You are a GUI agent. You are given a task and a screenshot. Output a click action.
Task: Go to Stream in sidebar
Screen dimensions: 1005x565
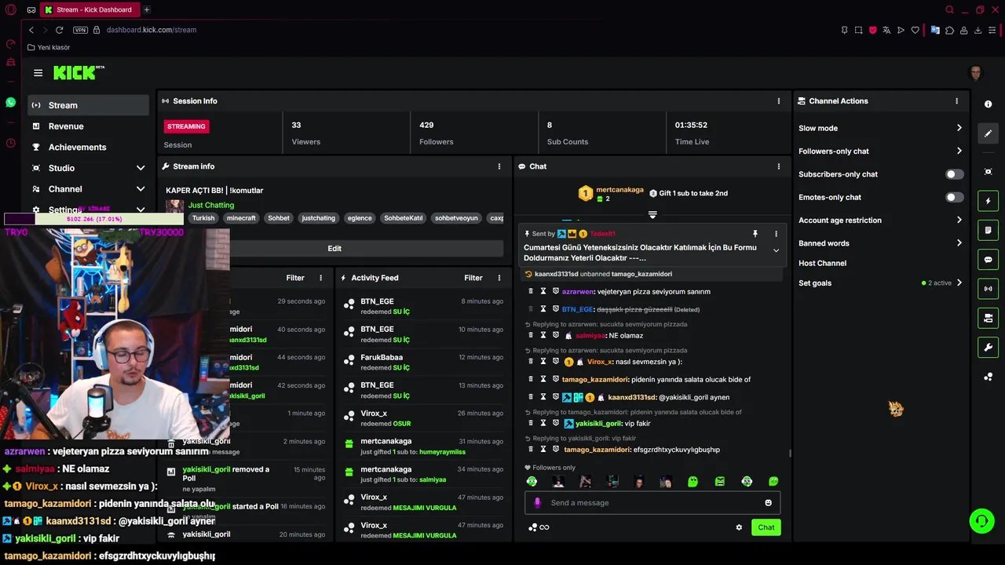pyautogui.click(x=88, y=105)
